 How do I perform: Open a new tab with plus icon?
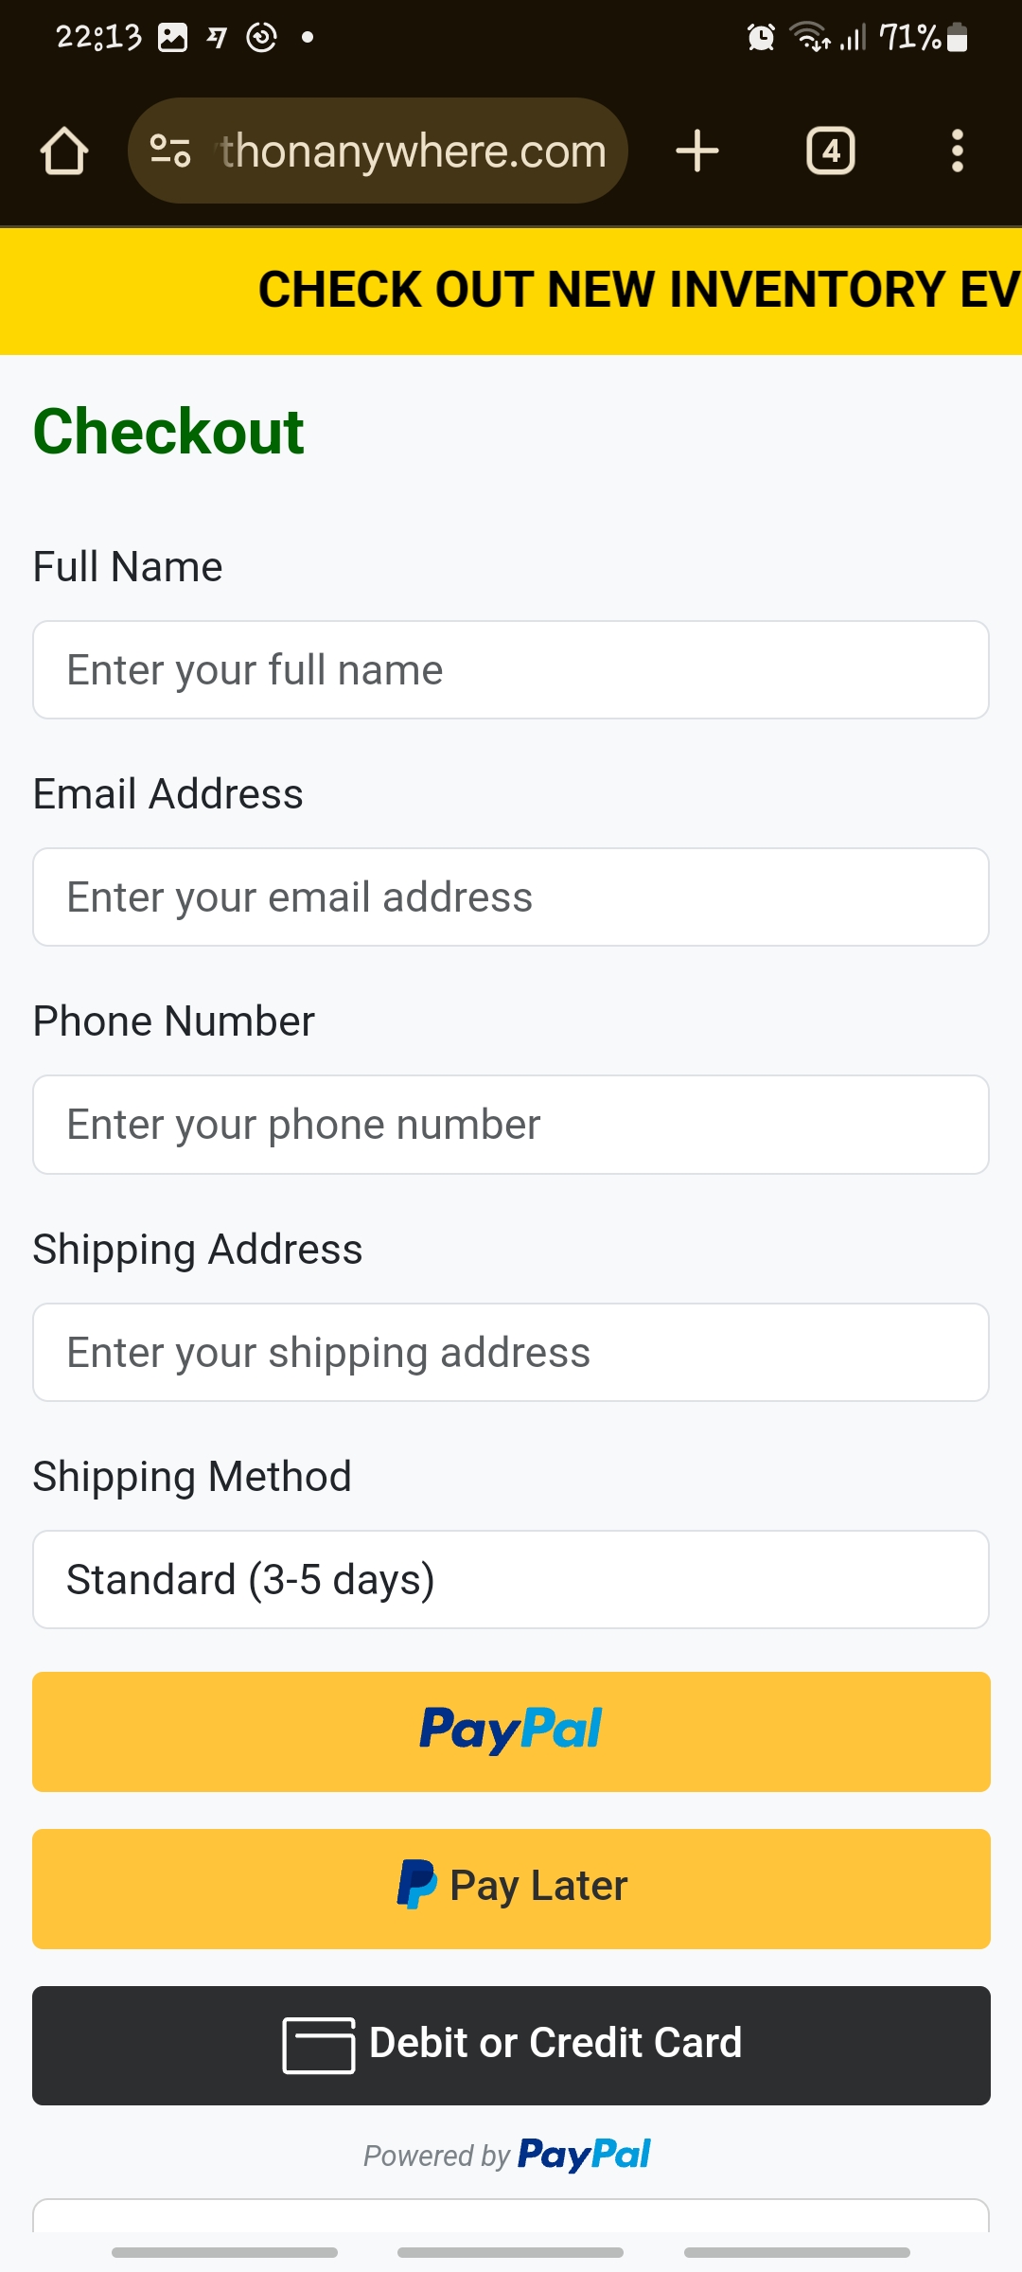pos(697,151)
